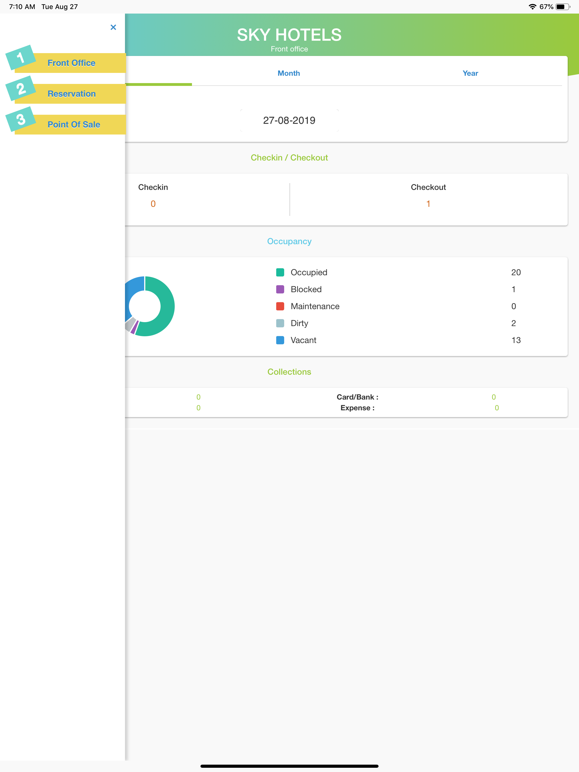Tap the Vacant blue legend swatch
Viewport: 579px width, 772px height.
pyautogui.click(x=280, y=340)
